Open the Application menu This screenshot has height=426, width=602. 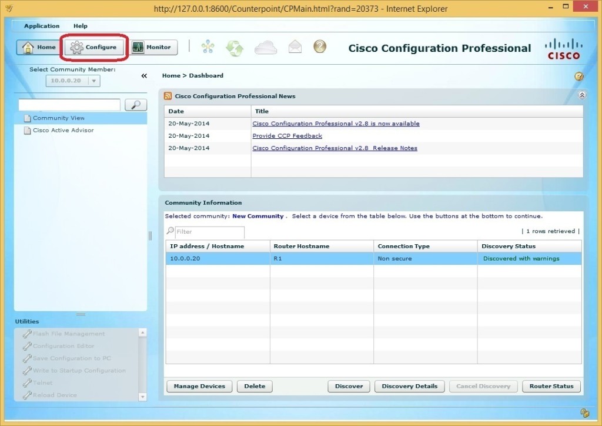(x=41, y=26)
